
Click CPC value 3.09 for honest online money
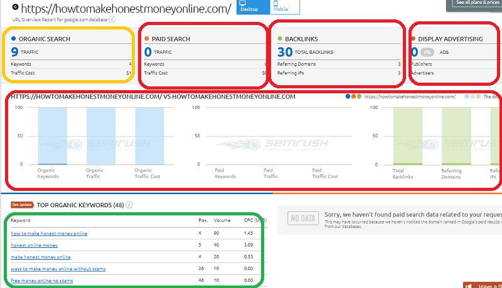tap(248, 245)
